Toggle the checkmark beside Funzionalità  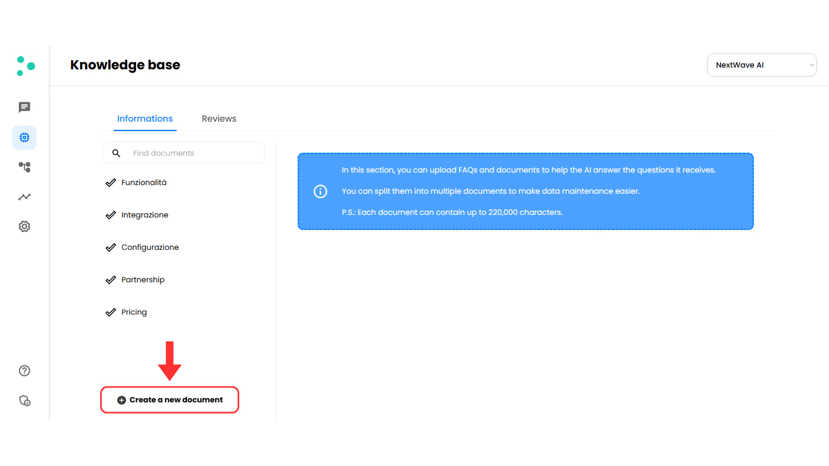point(111,182)
